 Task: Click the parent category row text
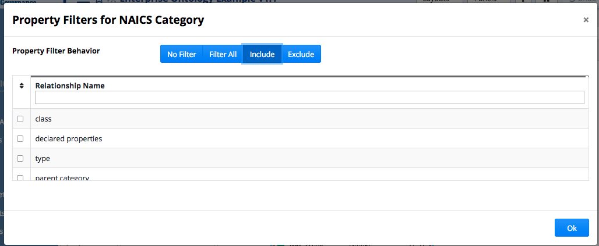coord(62,177)
